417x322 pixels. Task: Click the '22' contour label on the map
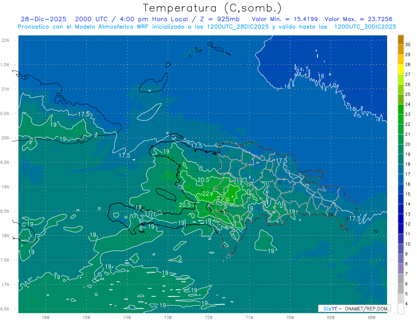click(x=206, y=193)
